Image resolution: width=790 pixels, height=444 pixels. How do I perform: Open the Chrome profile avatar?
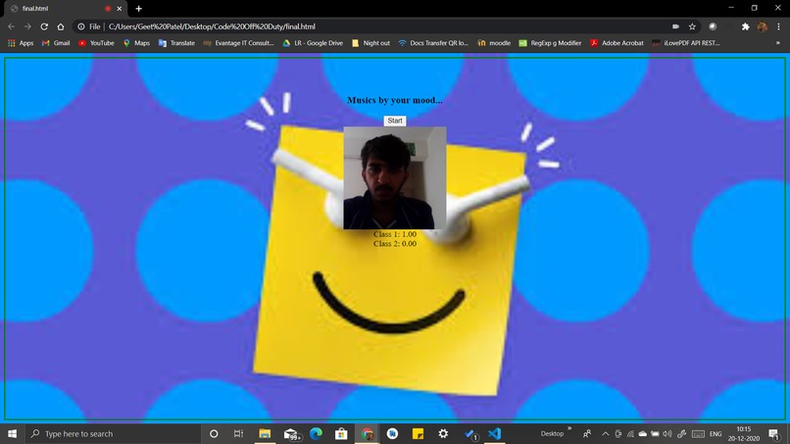click(x=763, y=26)
